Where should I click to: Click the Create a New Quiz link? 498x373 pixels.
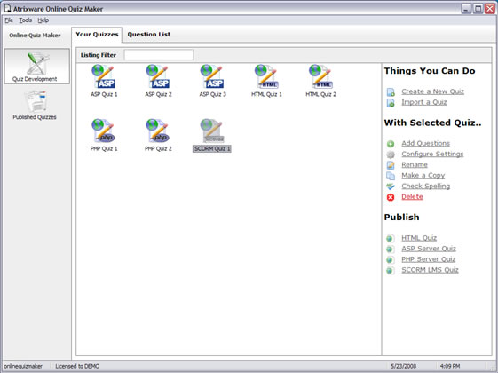[x=432, y=91]
